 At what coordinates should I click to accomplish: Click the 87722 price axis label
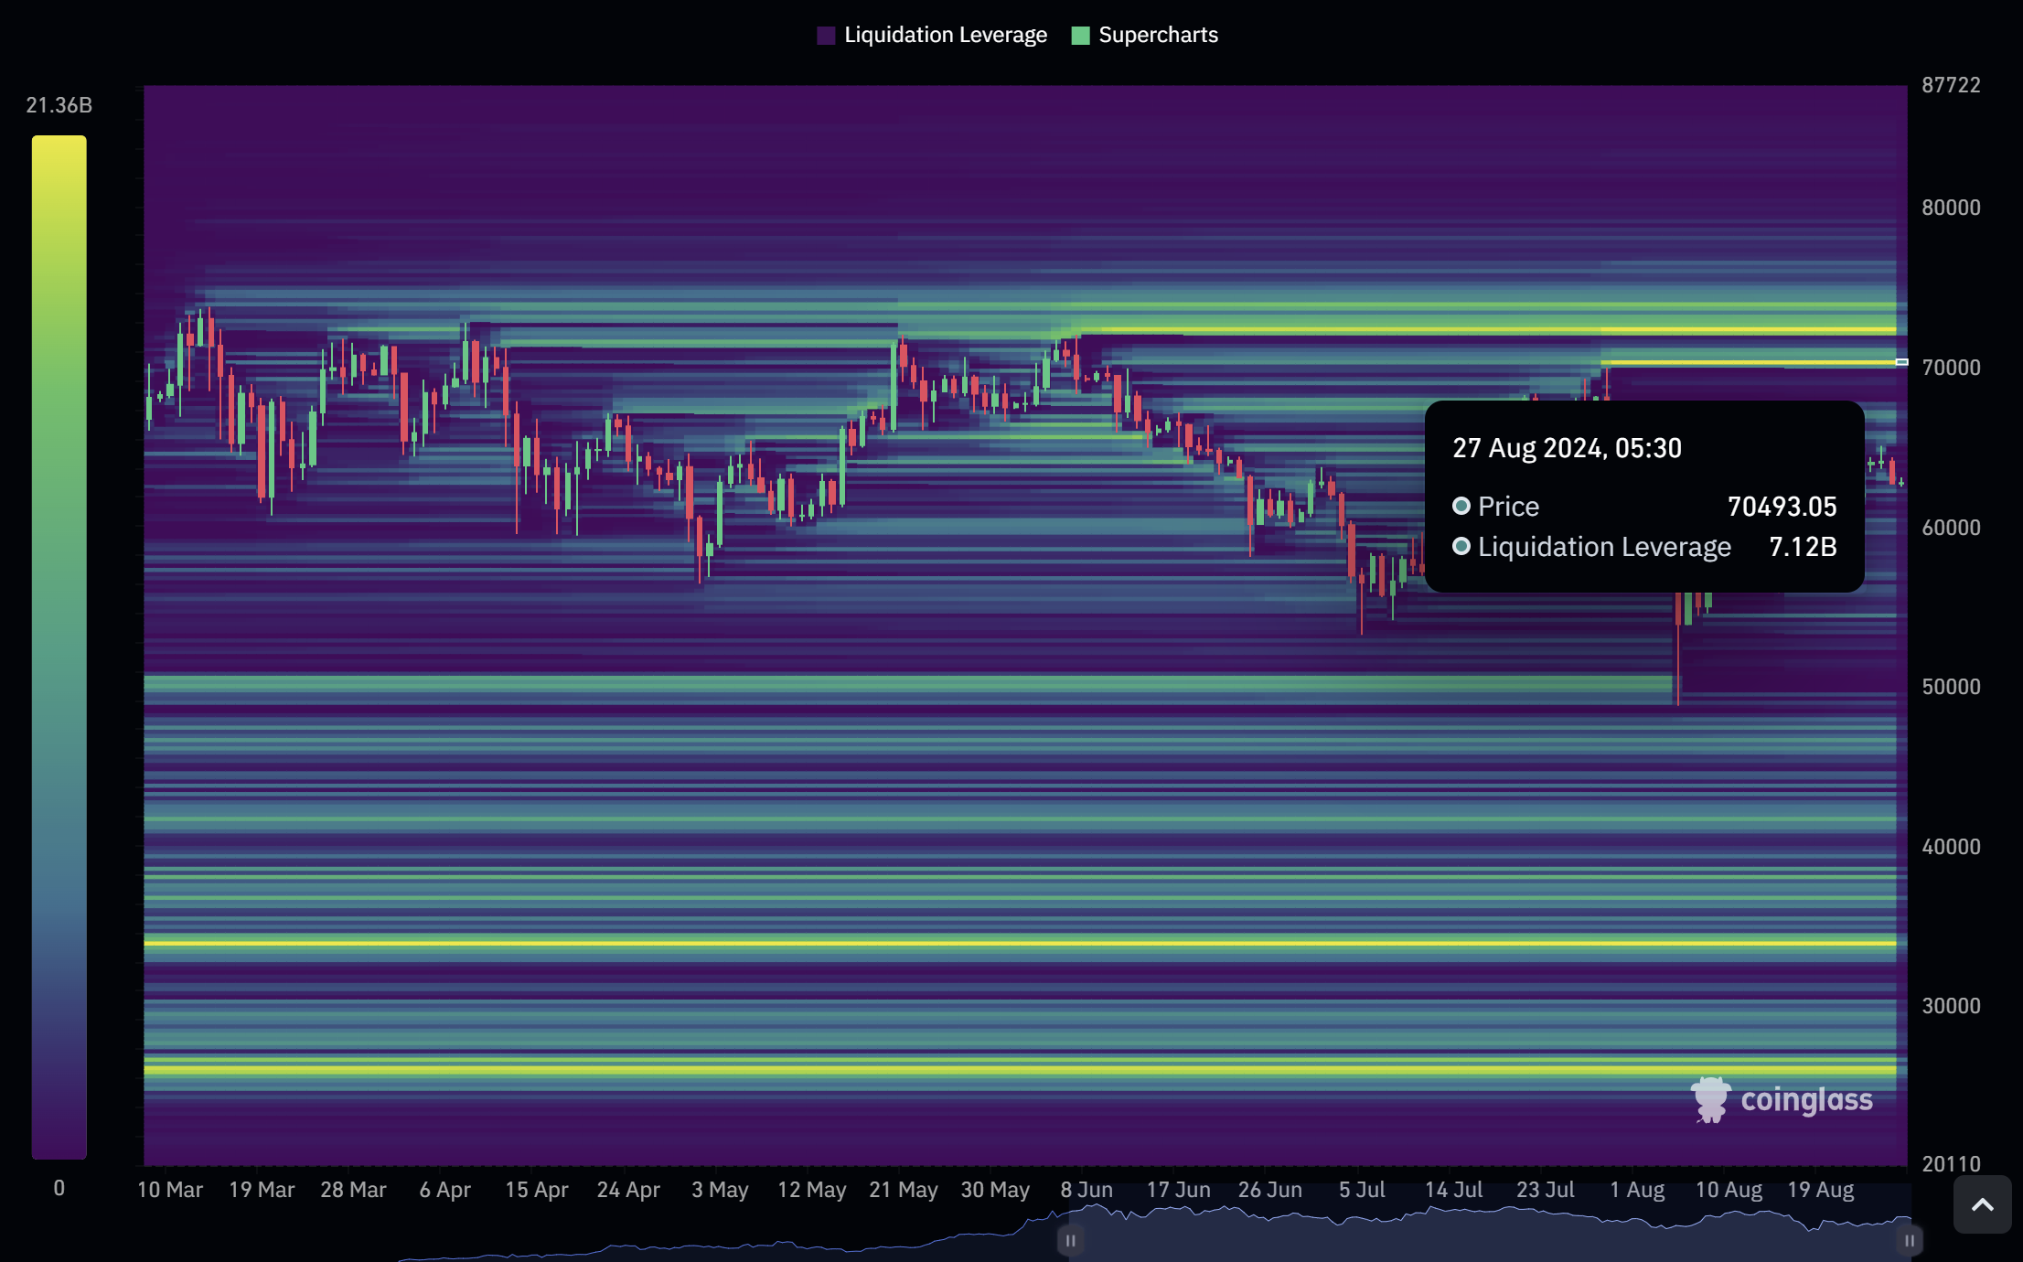point(1951,85)
